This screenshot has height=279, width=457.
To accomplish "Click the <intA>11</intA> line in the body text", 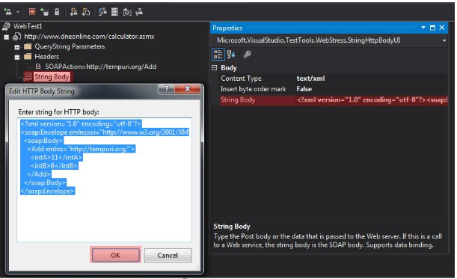I will coord(56,157).
